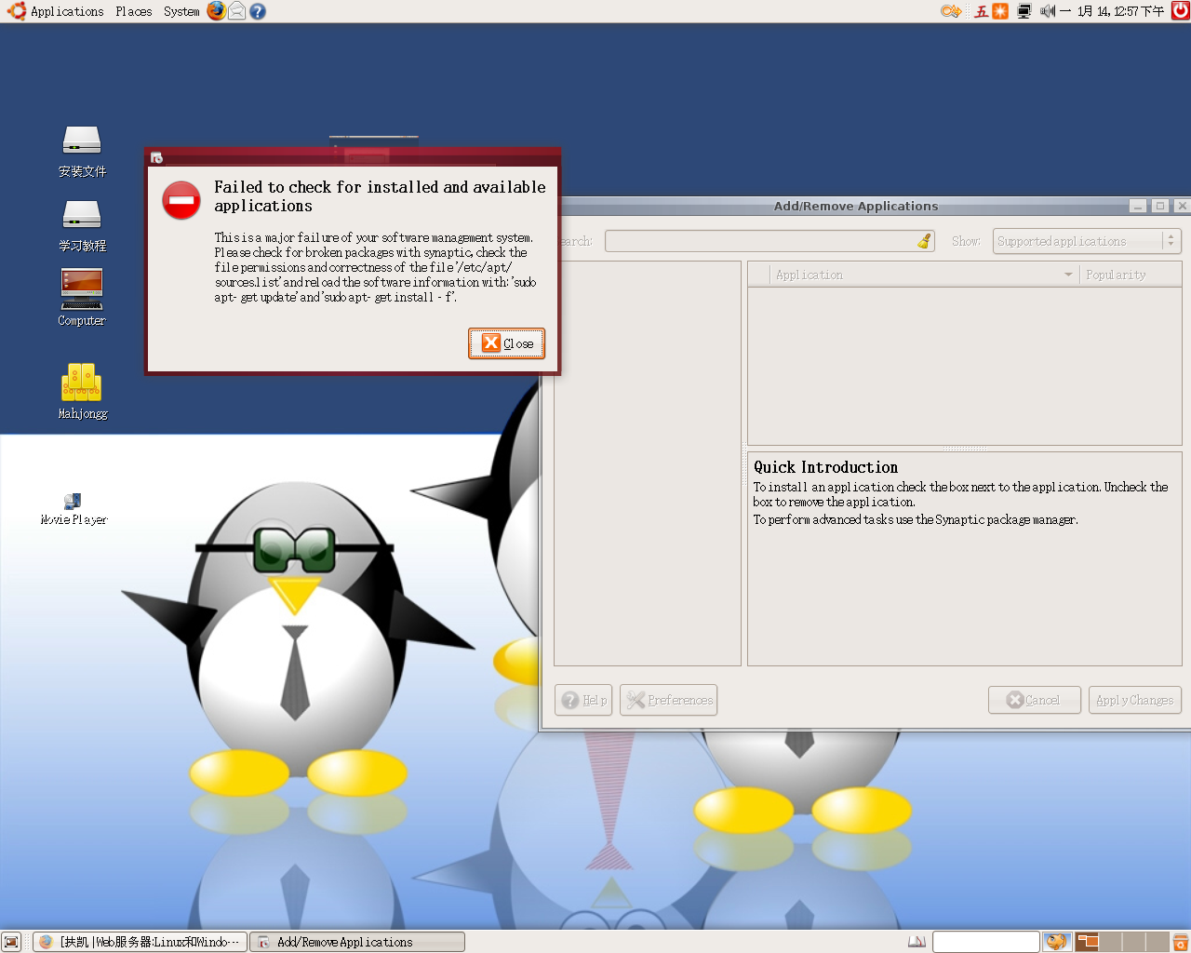This screenshot has width=1191, height=953.
Task: Click the Help button in Add/Remove Applications
Action: 583,700
